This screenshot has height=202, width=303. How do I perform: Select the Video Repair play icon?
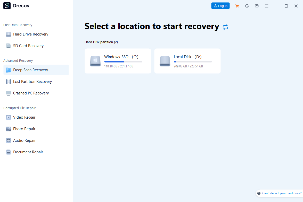point(9,117)
